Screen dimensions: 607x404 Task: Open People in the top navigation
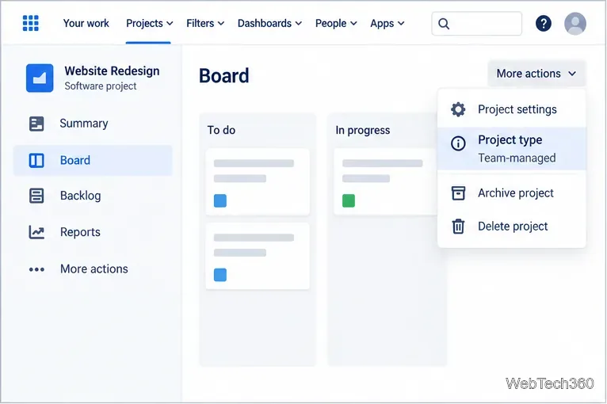coord(331,24)
